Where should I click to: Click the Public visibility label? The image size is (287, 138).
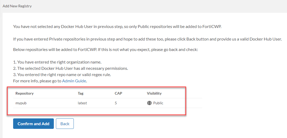tap(158, 103)
